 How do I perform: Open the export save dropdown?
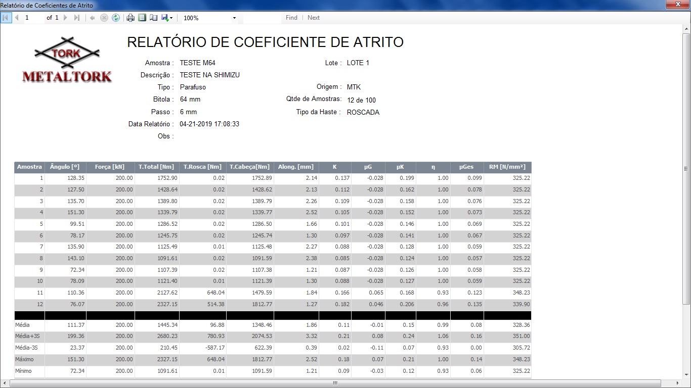point(167,18)
